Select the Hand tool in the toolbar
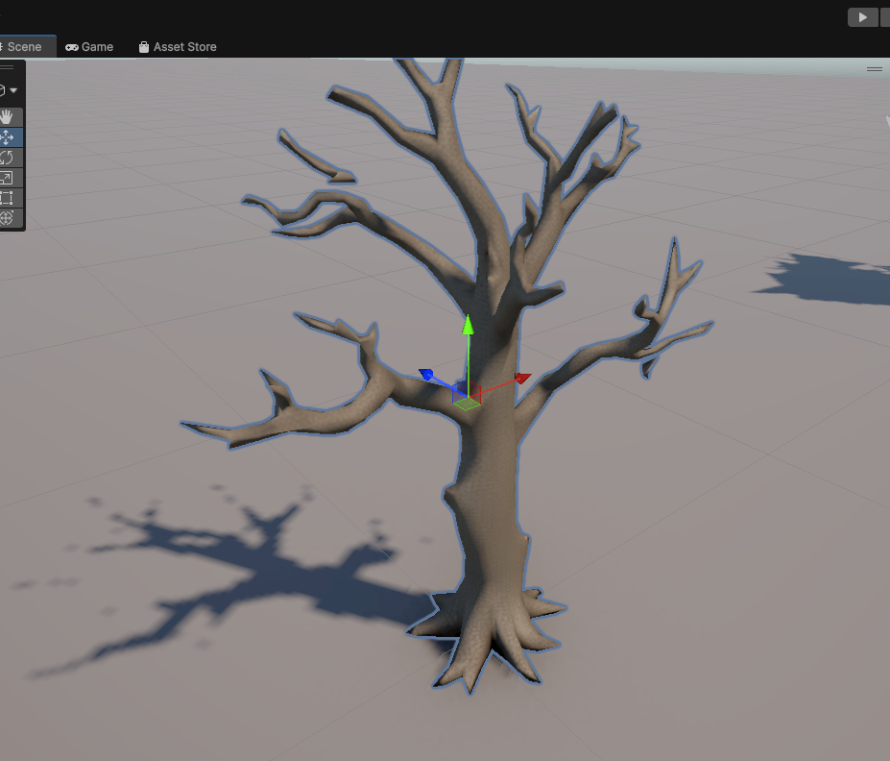890x761 pixels. 8,116
